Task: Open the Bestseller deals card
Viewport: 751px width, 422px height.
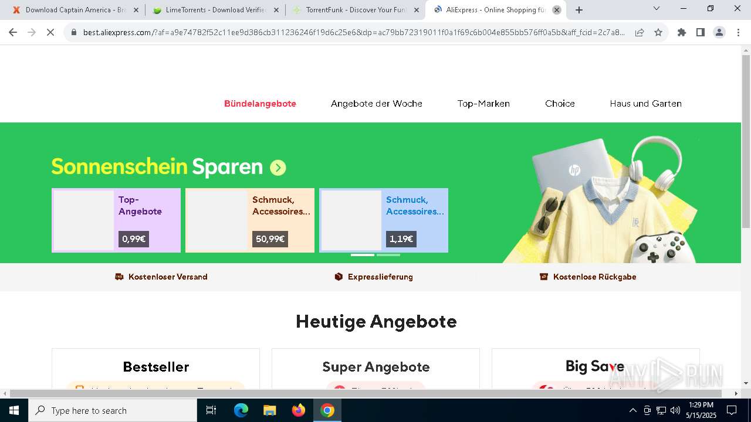Action: [155, 368]
